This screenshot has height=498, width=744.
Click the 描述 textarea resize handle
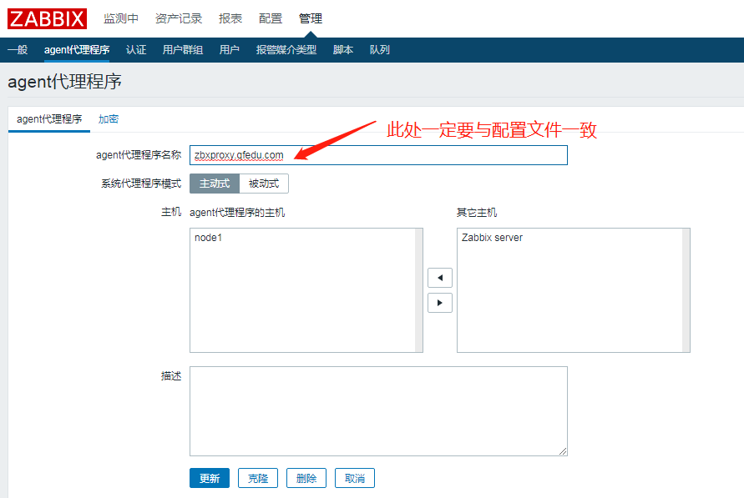coord(563,451)
